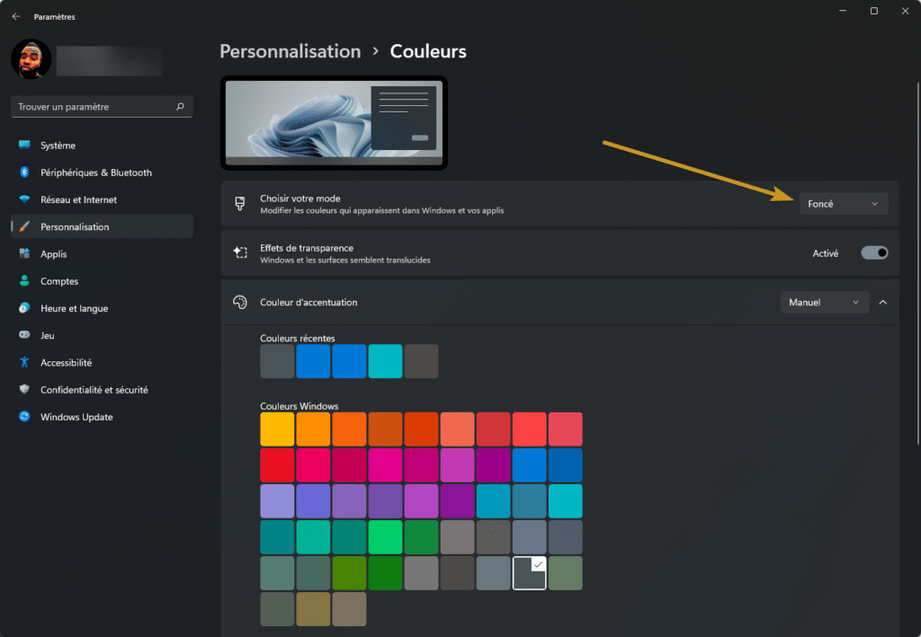
Task: Click the search magnifier icon
Action: [x=180, y=107]
